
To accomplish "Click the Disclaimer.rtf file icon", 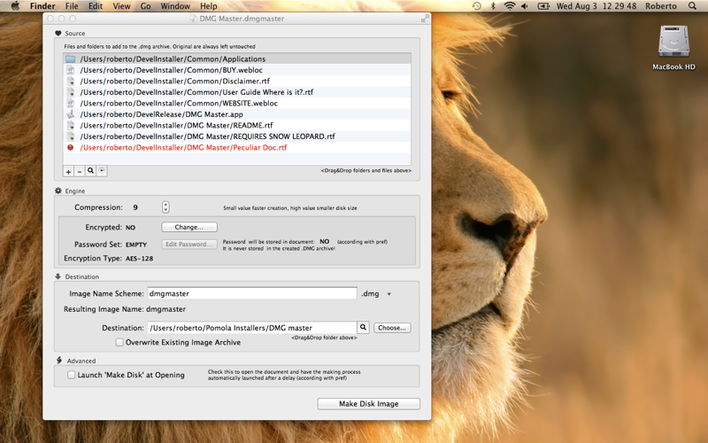I will 71,81.
